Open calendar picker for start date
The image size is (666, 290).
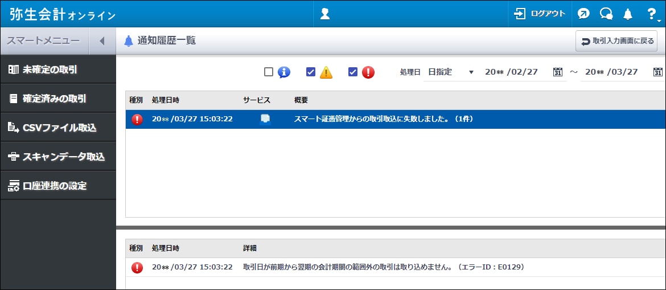pyautogui.click(x=558, y=72)
